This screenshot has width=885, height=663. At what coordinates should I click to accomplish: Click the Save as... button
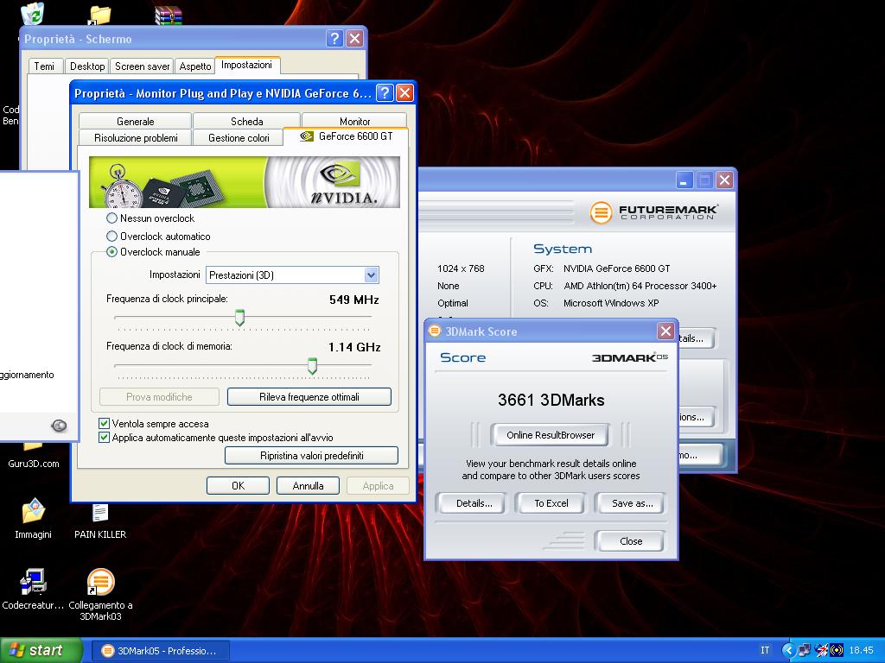pos(632,503)
